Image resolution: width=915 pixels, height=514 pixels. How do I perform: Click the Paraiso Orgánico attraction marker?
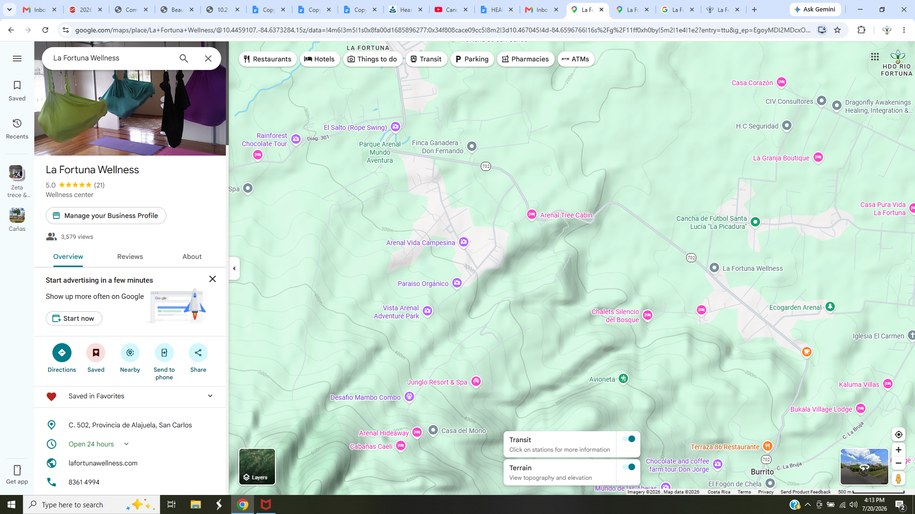click(457, 283)
